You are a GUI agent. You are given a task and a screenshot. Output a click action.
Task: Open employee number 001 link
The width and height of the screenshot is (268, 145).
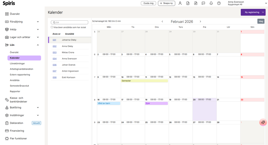(x=54, y=40)
